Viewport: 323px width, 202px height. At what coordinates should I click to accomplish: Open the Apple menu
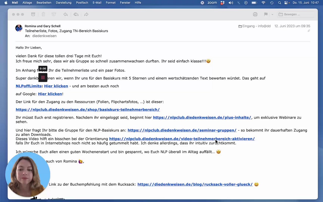(6, 3)
